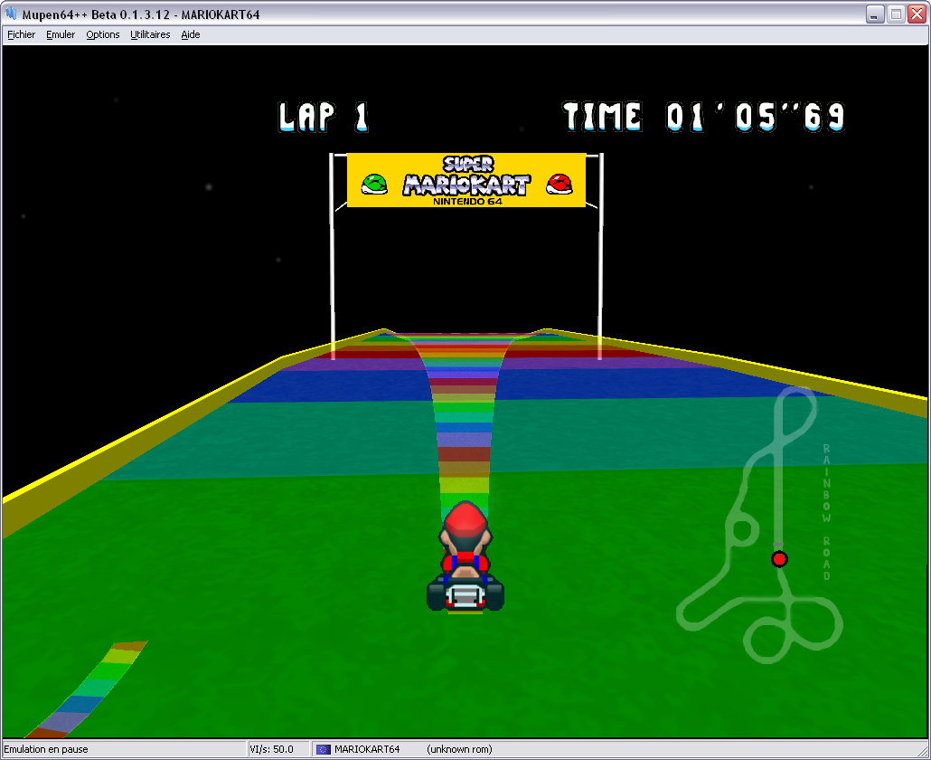Viewport: 931px width, 760px height.
Task: Maximize the Mupen64++ window
Action: (x=896, y=14)
